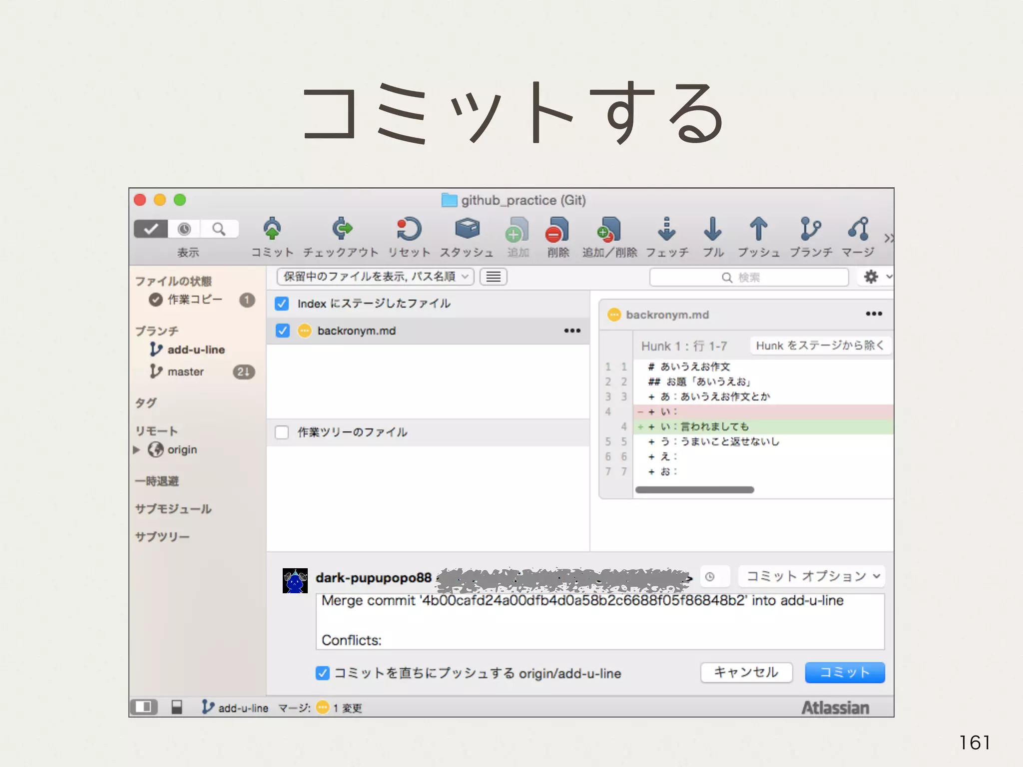The image size is (1023, 767).
Task: Select the add-u-line branch in sidebar
Action: (196, 350)
